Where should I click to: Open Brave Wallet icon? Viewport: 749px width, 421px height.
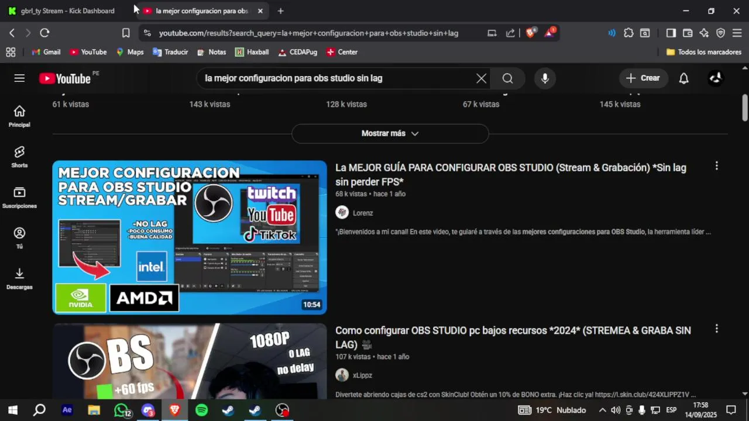coord(688,33)
